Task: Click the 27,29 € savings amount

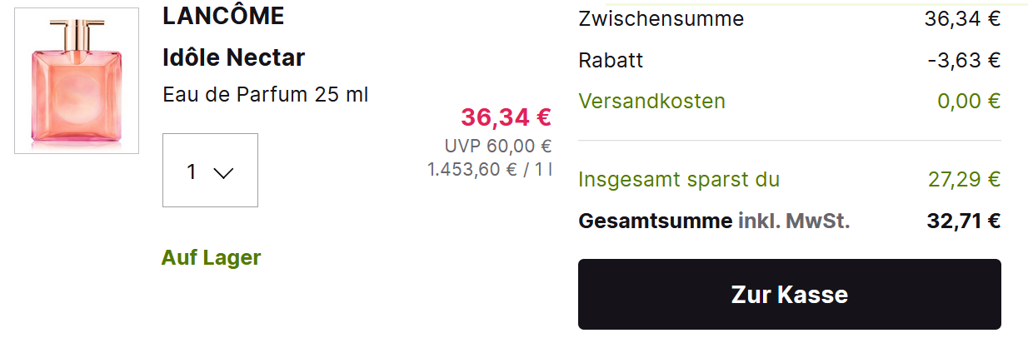Action: click(x=964, y=180)
